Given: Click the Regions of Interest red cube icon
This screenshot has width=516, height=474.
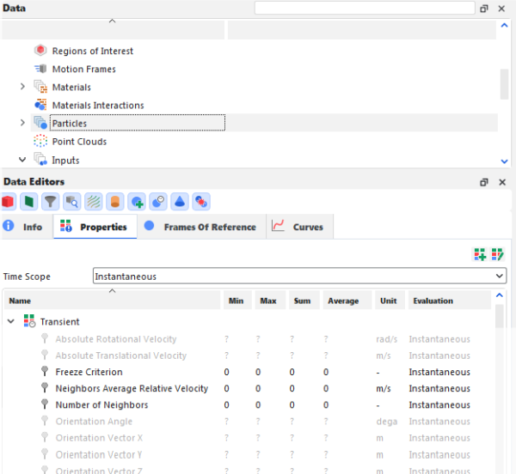Looking at the screenshot, I should tap(40, 51).
